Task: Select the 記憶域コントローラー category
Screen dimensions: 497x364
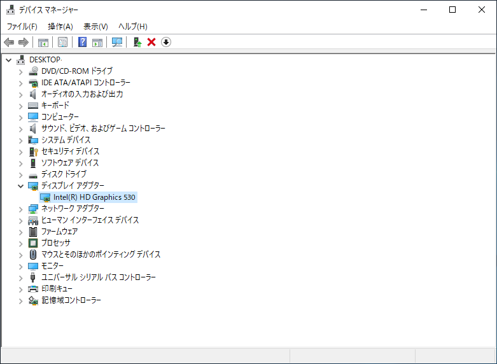Action: pos(71,300)
